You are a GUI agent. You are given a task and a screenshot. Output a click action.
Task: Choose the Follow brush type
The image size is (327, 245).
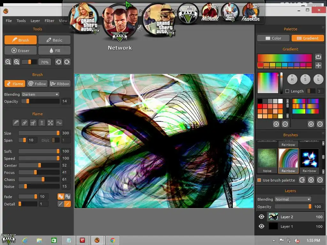tap(37, 84)
